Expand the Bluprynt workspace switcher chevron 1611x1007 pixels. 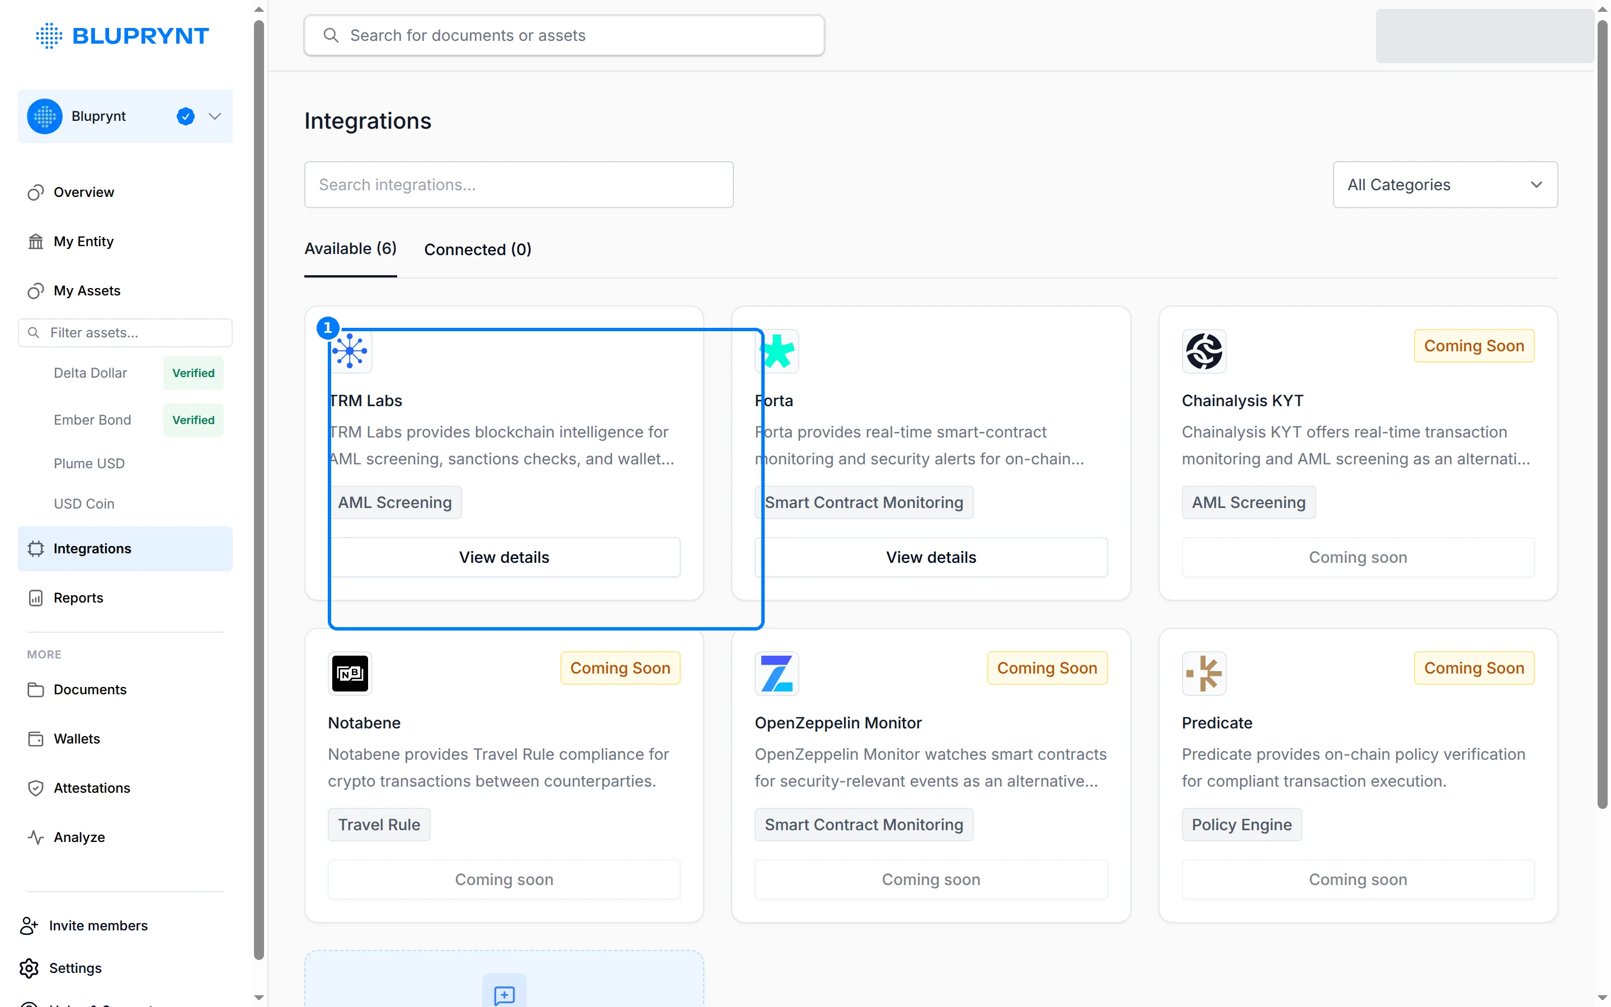coord(214,116)
